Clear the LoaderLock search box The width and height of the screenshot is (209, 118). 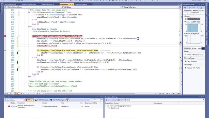click(x=203, y=100)
